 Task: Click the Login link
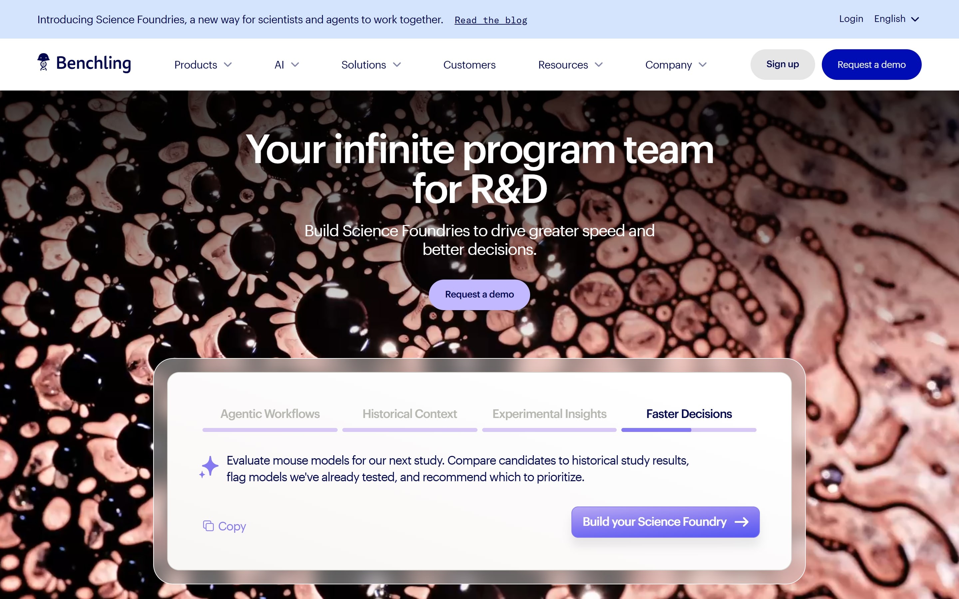(x=851, y=19)
